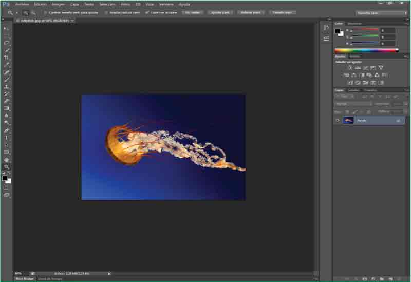Image resolution: width=411 pixels, height=282 pixels.
Task: Toggle the 'Zoom con arrastre' checkbox
Action: coord(147,12)
